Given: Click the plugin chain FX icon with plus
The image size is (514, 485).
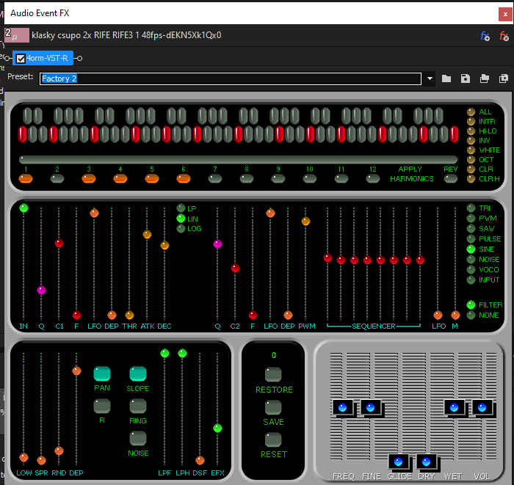Looking at the screenshot, I should pyautogui.click(x=485, y=35).
